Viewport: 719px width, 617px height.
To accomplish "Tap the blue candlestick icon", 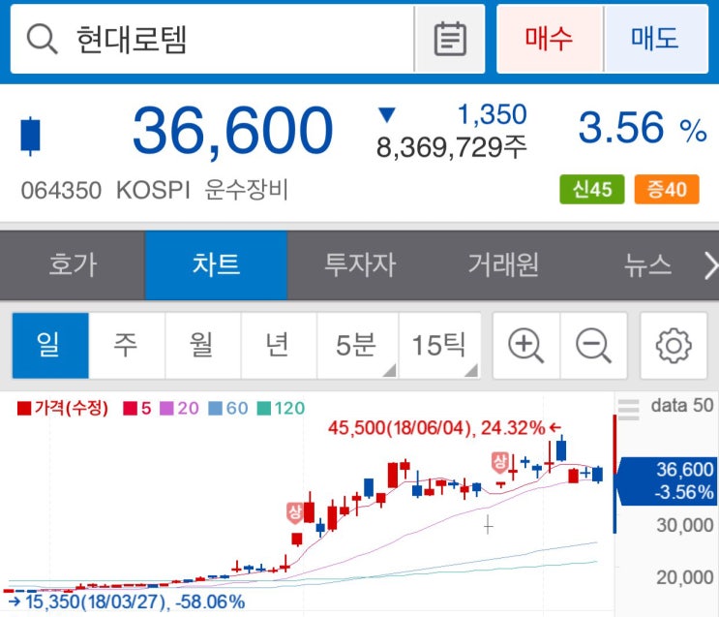I will pyautogui.click(x=30, y=137).
